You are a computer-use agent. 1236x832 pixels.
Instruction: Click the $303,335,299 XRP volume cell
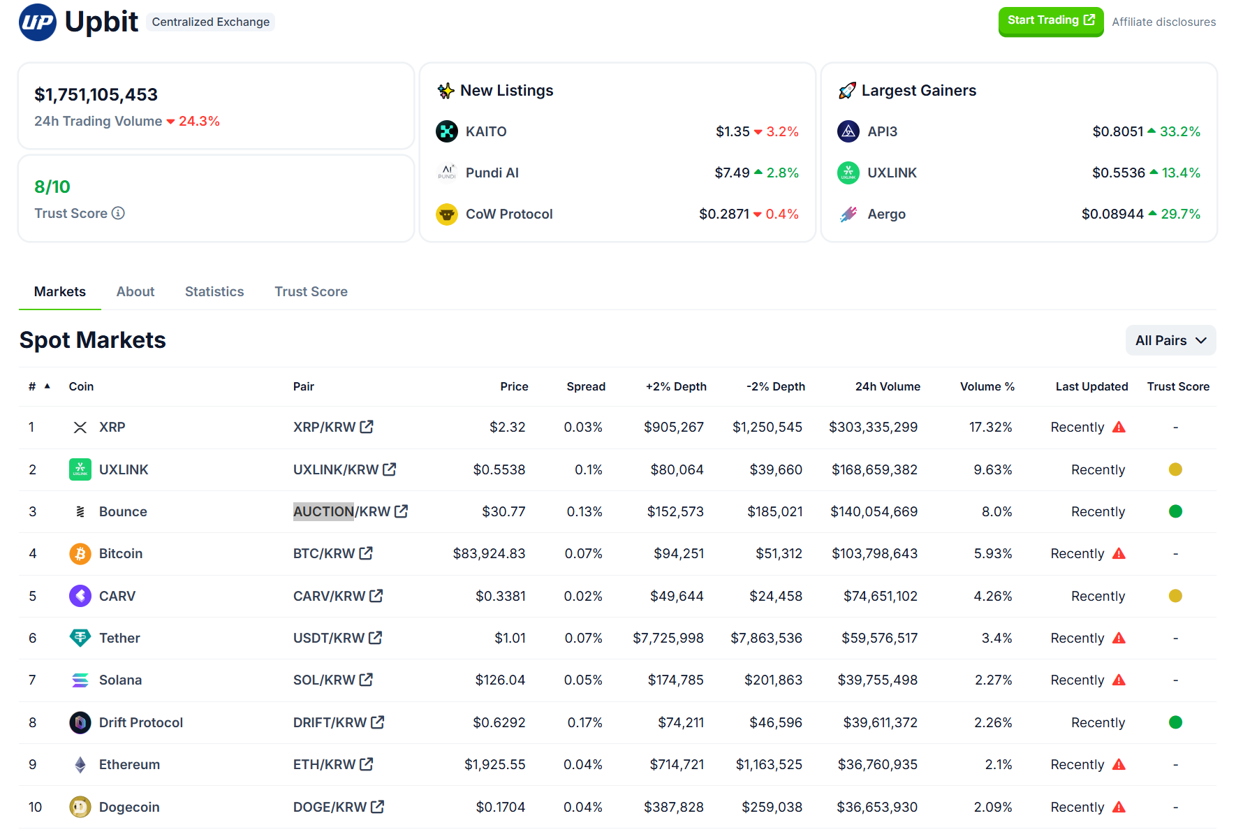tap(873, 427)
